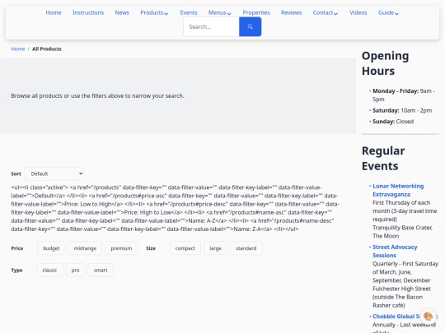
Task: Open the Events nav item
Action: click(189, 12)
